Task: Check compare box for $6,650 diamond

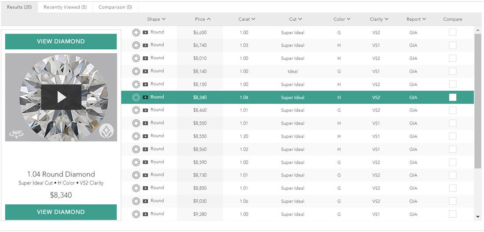Action: click(x=452, y=33)
